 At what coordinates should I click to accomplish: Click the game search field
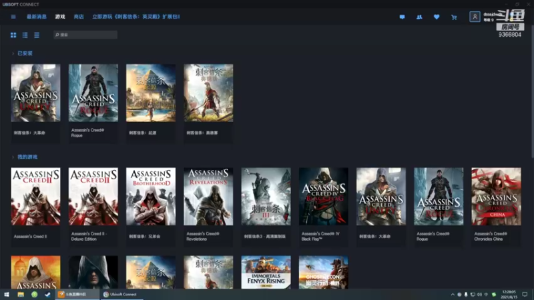(85, 35)
